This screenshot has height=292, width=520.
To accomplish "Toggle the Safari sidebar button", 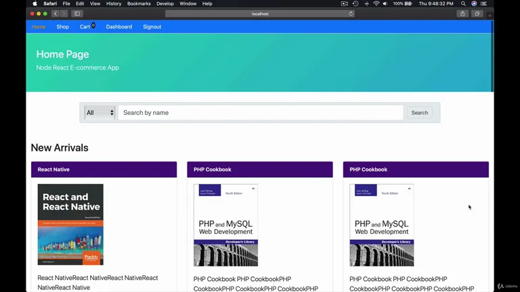I will click(77, 14).
